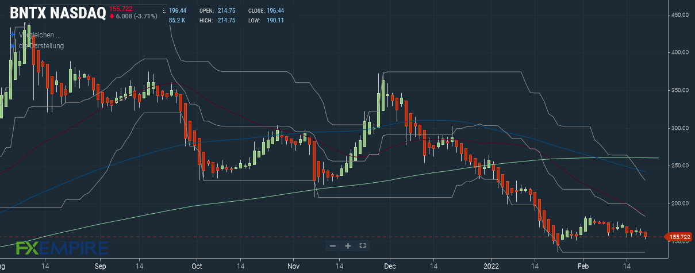Viewport: 695px width, 273px height.
Task: Expand the Darstellung triangle arrow
Action: 13,46
